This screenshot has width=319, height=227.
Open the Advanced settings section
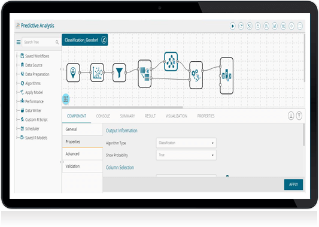[x=82, y=154]
